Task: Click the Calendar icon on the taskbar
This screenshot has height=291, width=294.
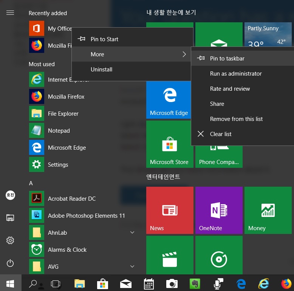Action: 149,283
